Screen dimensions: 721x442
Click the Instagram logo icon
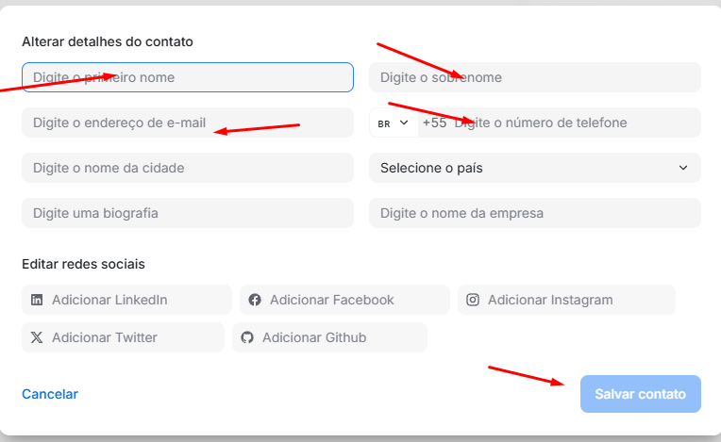[x=473, y=300]
